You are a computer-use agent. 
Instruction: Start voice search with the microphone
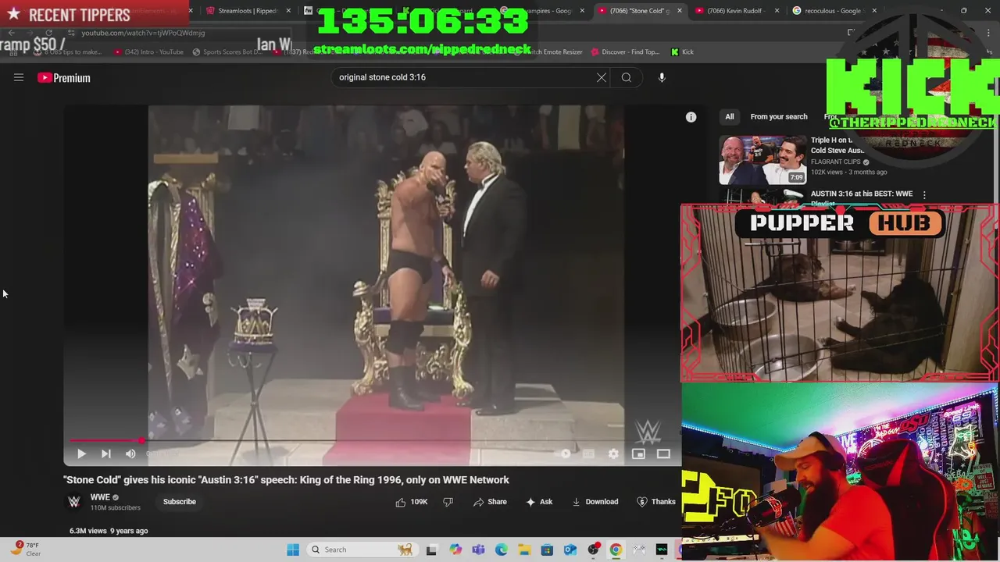coord(662,77)
